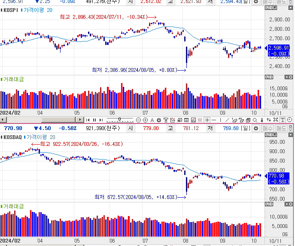
Task: Toggle L button on KOSDAQ chart
Action: pos(267,135)
